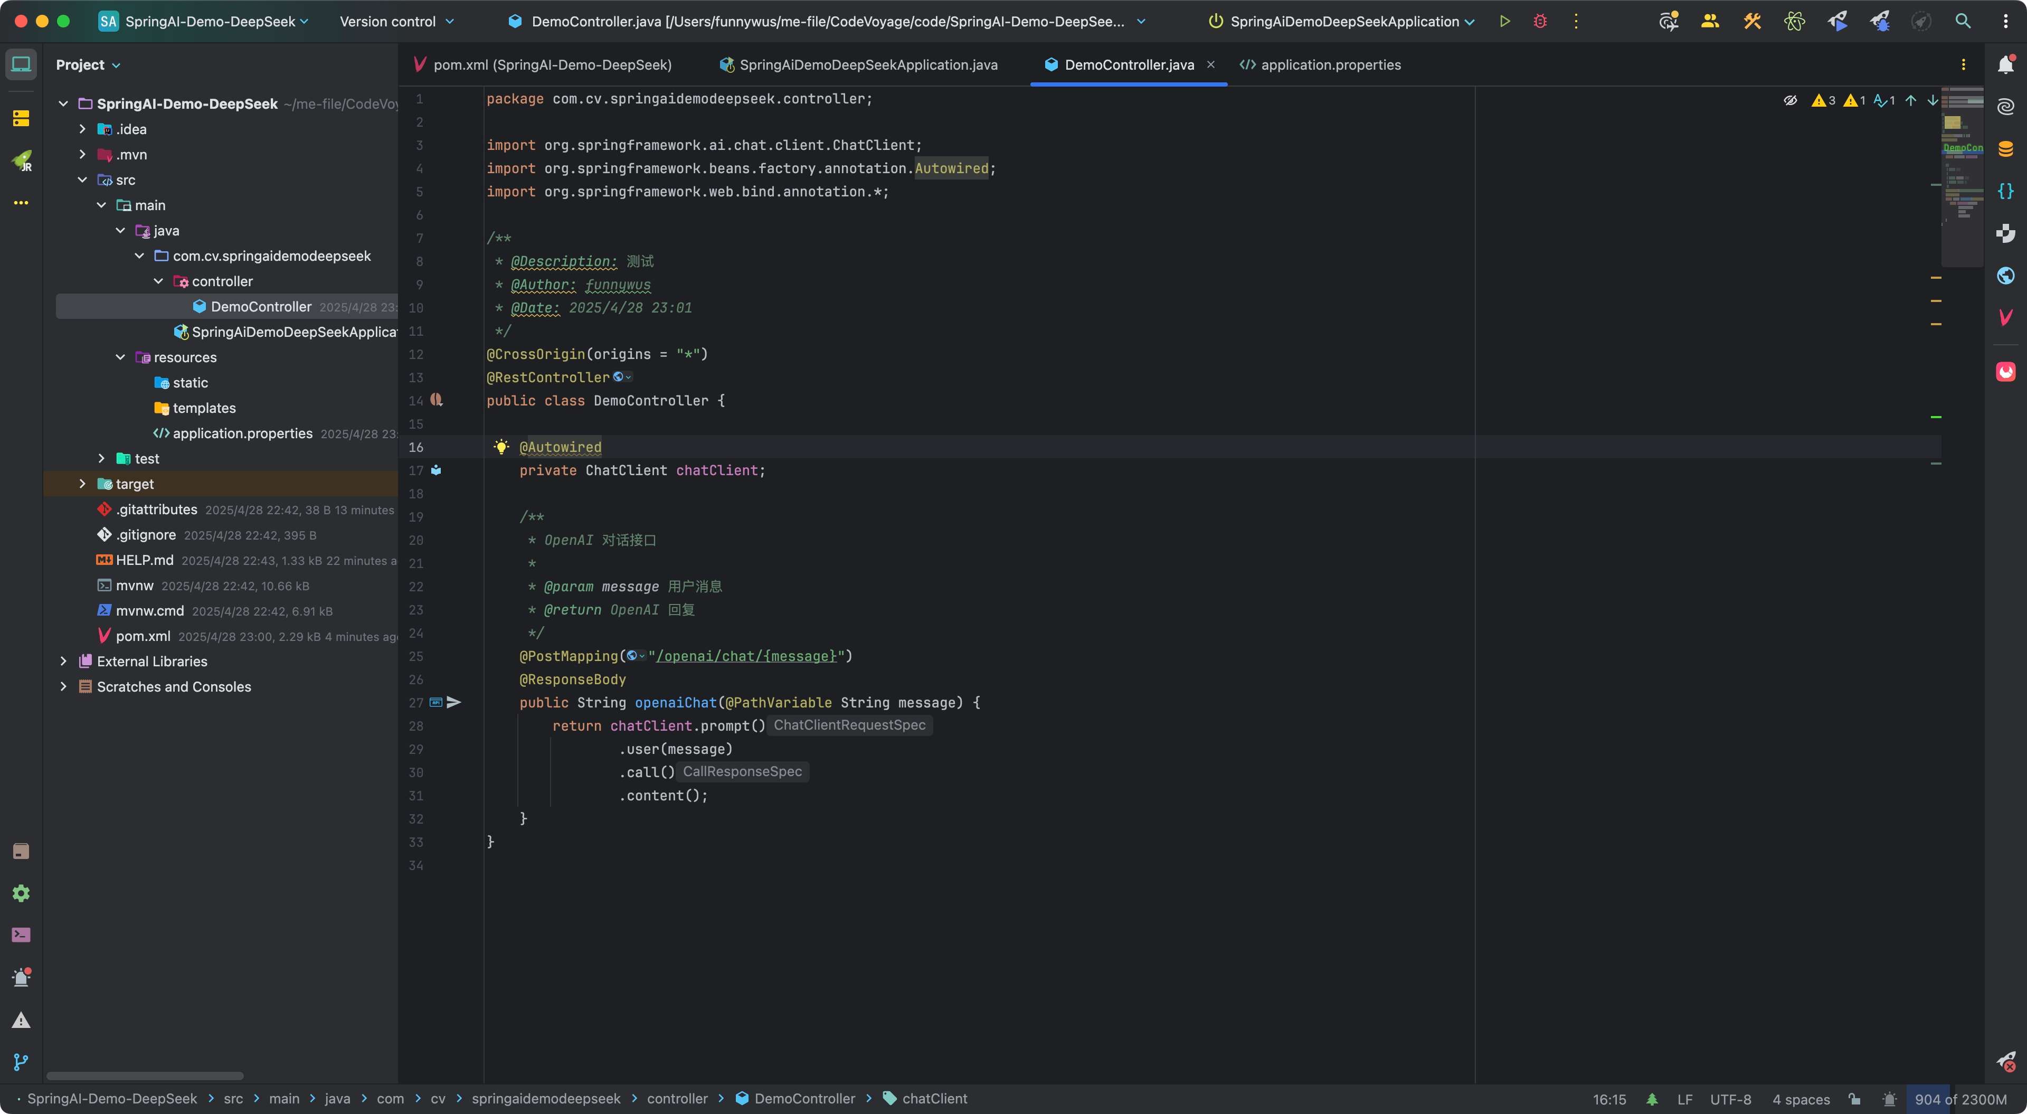This screenshot has height=1114, width=2027.
Task: Open the SpringAiDemoDeepSeekApplication run configuration dropdown
Action: click(1342, 21)
